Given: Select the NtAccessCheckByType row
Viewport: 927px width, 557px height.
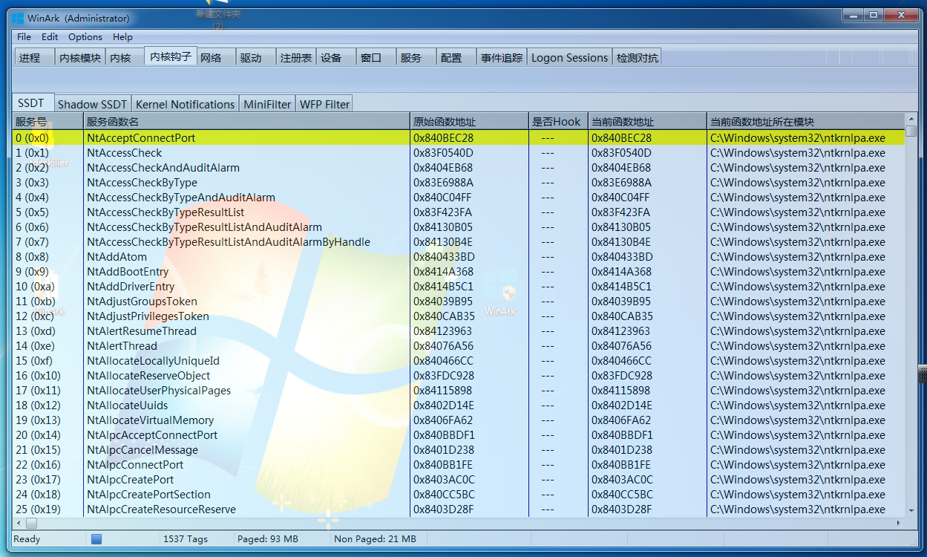Looking at the screenshot, I should point(459,182).
